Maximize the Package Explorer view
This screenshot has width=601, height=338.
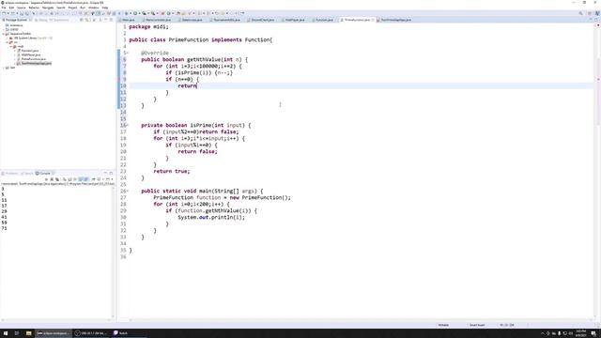[x=111, y=20]
